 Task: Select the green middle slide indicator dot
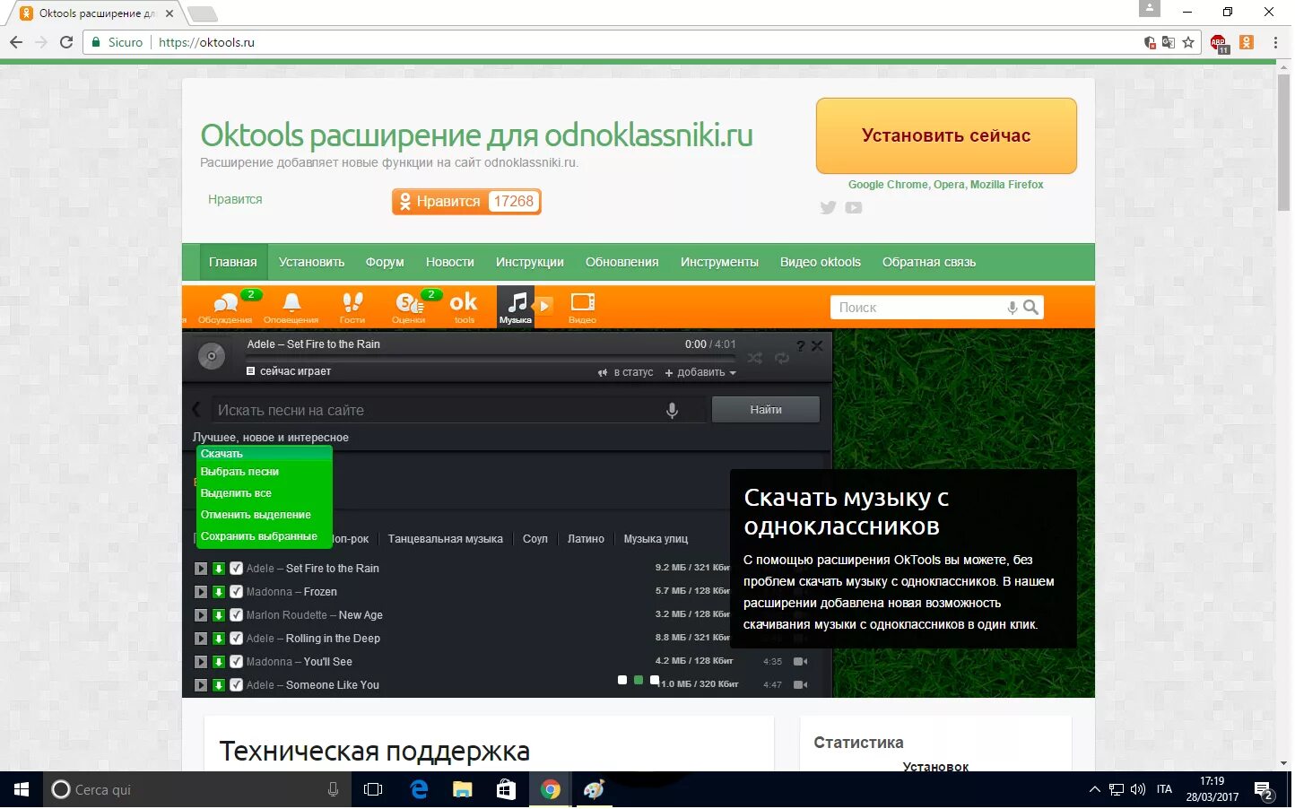point(640,682)
